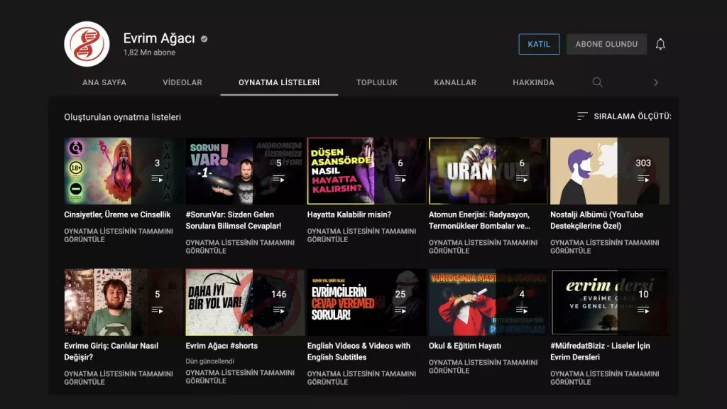Open the evrim dersi playlist thumbnail
727x409 pixels.
tap(610, 302)
